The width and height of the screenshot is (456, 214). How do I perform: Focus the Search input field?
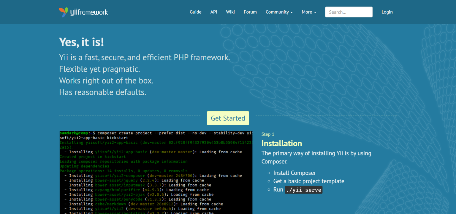point(349,12)
